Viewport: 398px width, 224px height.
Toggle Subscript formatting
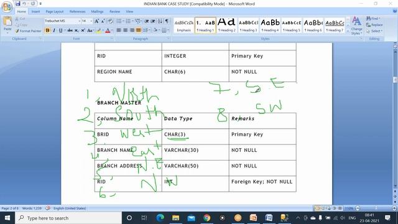point(76,30)
